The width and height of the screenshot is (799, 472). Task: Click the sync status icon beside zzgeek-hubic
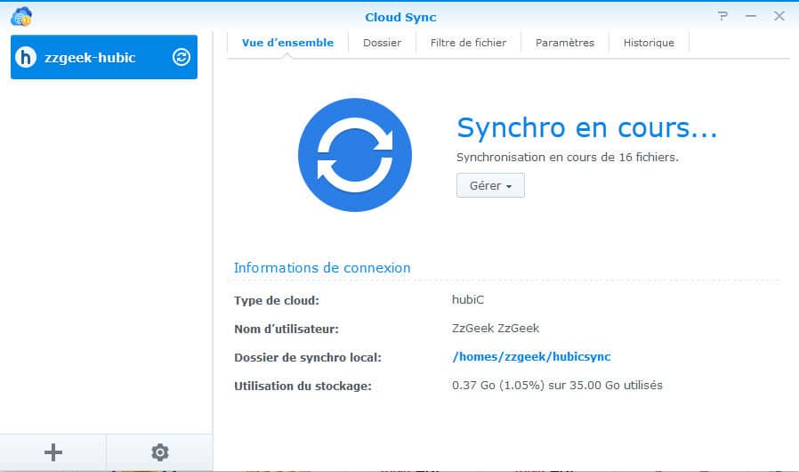(x=181, y=57)
